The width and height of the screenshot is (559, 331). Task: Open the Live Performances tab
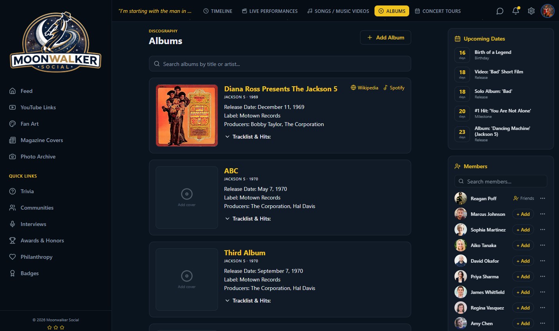(270, 11)
